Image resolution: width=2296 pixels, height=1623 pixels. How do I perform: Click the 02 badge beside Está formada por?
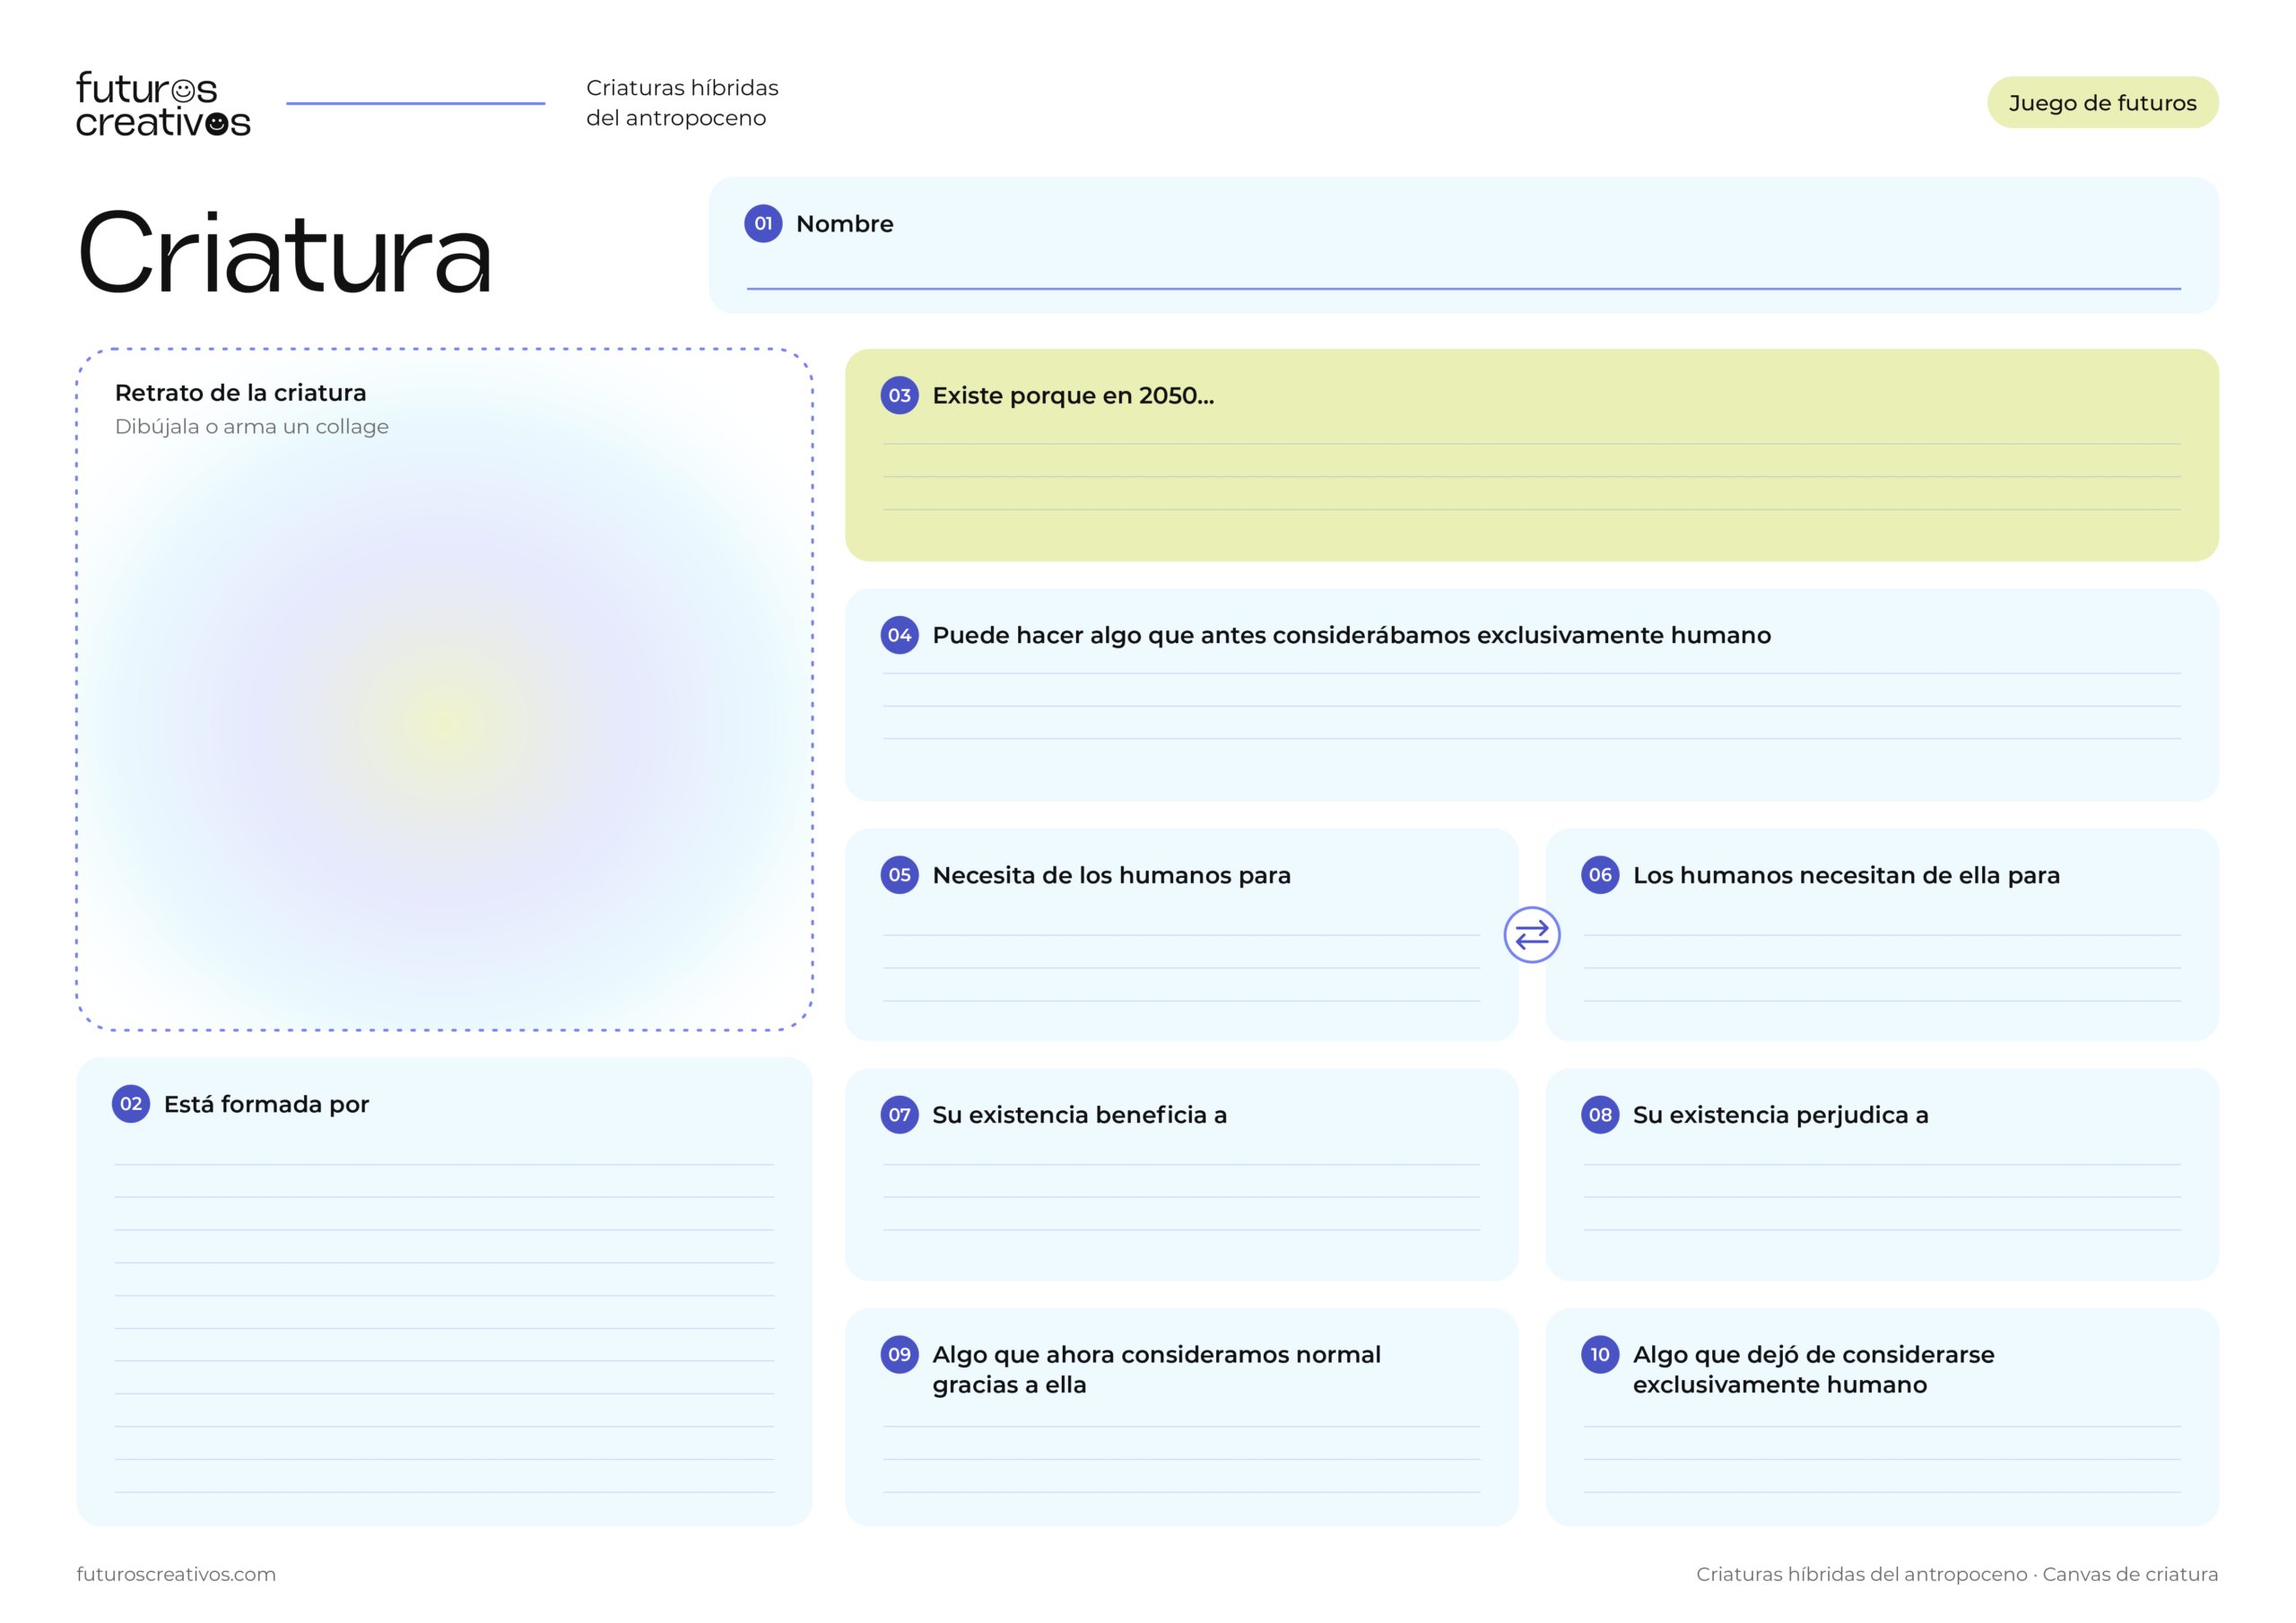coord(131,1104)
